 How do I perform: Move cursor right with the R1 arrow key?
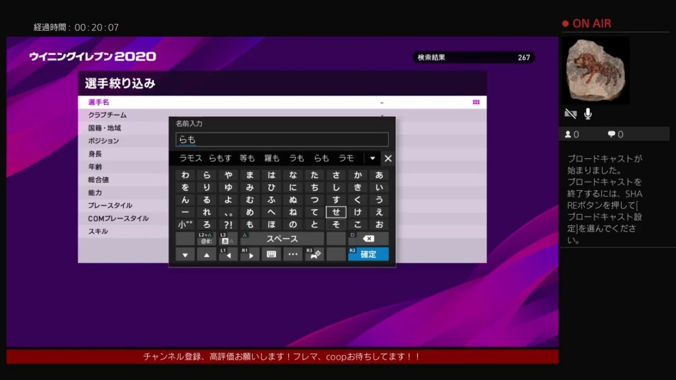[x=250, y=254]
